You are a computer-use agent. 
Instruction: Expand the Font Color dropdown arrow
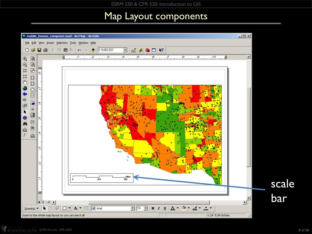pos(178,208)
